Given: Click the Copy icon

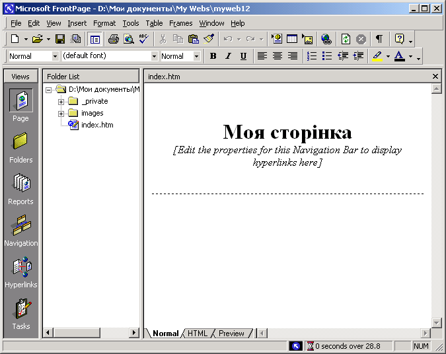Looking at the screenshot, I should click(178, 39).
